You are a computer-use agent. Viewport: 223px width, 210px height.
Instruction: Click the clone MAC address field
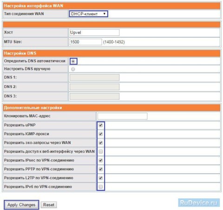(x=122, y=116)
